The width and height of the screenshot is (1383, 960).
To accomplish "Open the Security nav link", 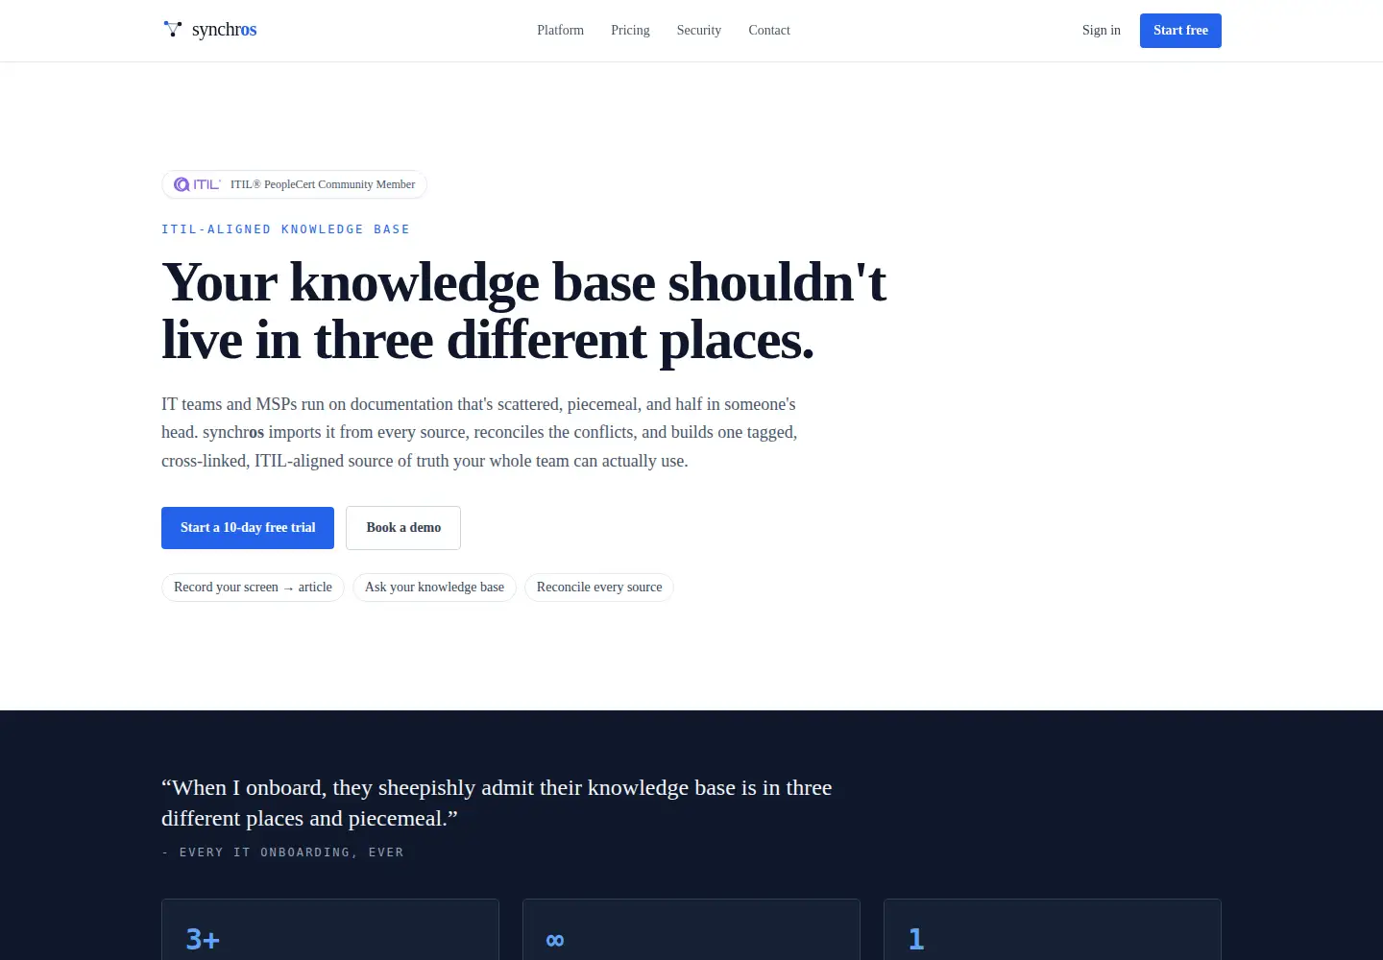I will tap(698, 31).
